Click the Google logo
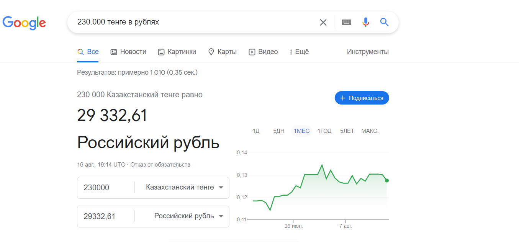This screenshot has width=519, height=242. click(x=24, y=23)
